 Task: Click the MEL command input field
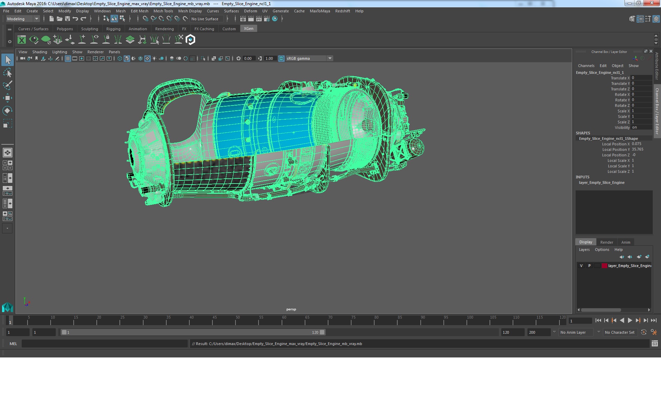pyautogui.click(x=104, y=344)
